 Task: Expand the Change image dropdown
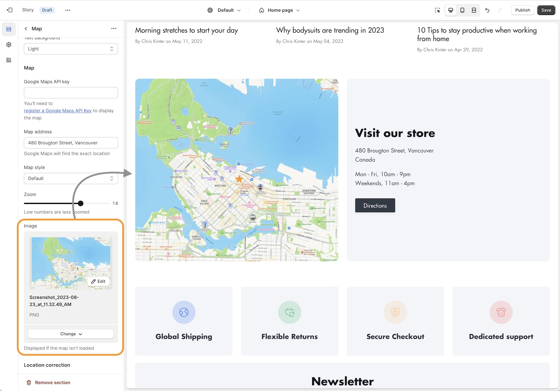tap(71, 334)
